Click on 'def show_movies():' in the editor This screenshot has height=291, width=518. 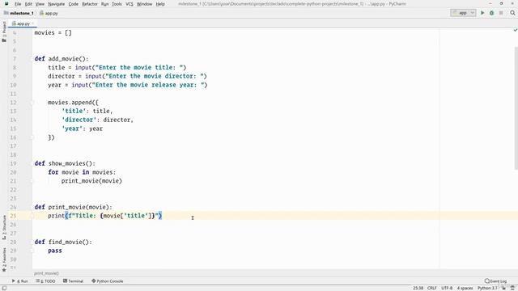(x=65, y=163)
